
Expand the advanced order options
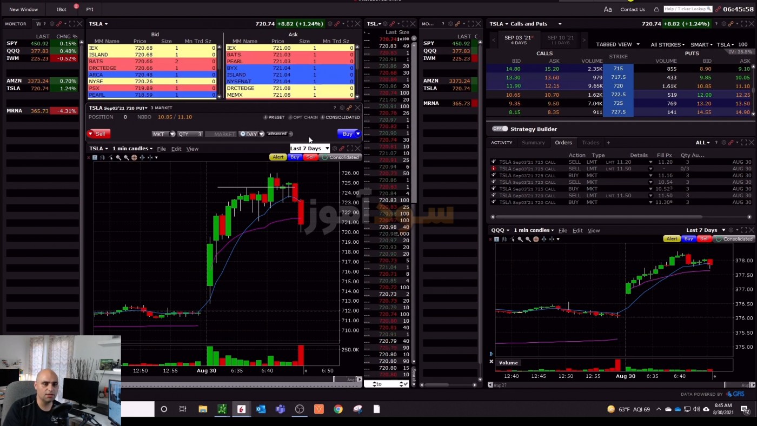tap(279, 134)
